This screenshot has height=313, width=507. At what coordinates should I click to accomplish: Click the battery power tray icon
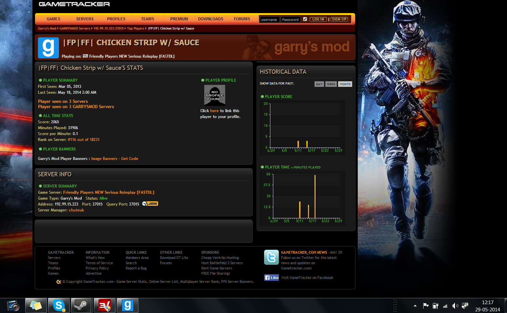[435, 306]
